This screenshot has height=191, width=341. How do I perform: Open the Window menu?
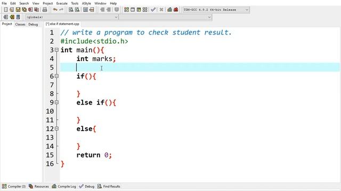point(100,3)
